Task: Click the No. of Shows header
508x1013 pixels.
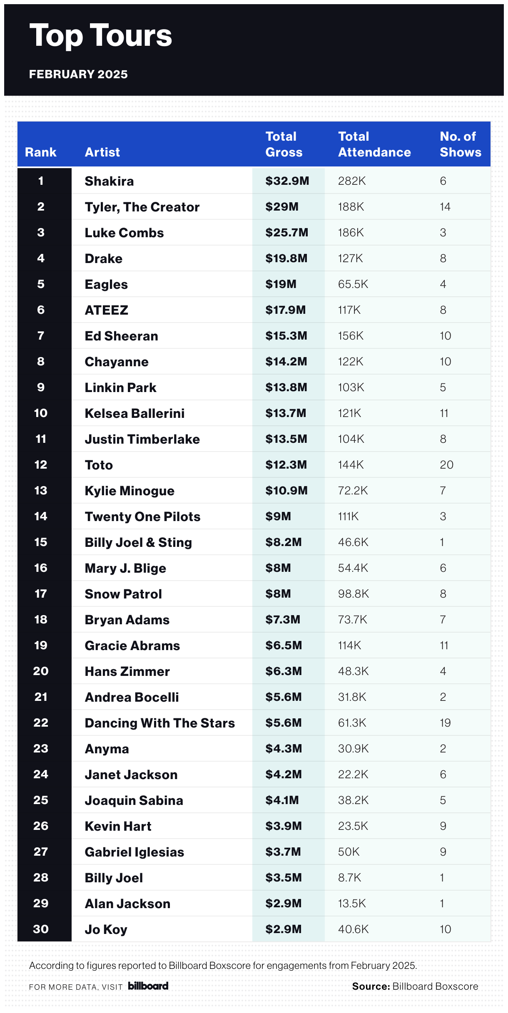Action: click(461, 144)
